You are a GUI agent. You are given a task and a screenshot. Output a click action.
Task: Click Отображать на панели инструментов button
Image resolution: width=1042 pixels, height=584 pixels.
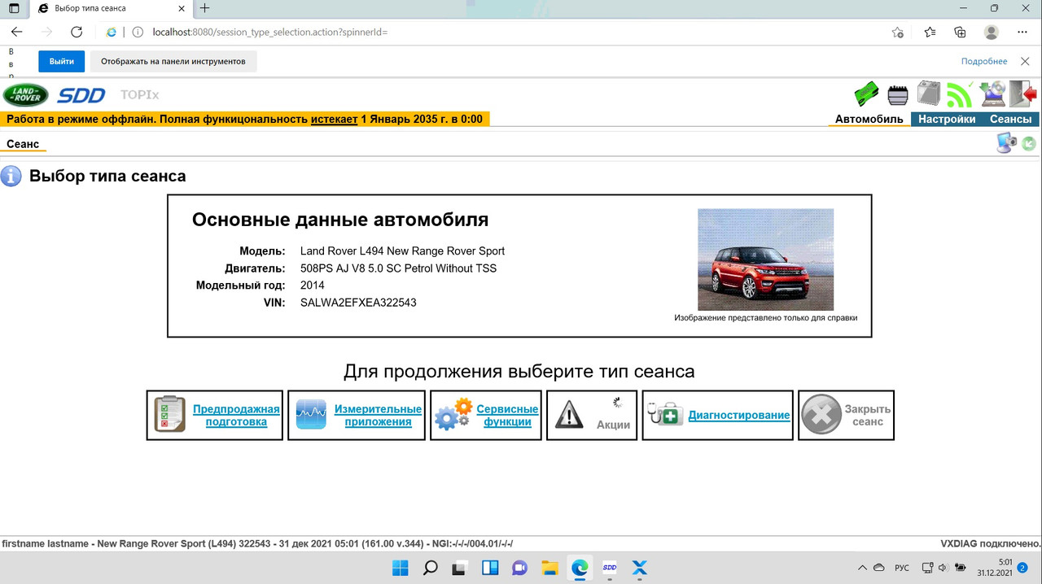pos(173,61)
